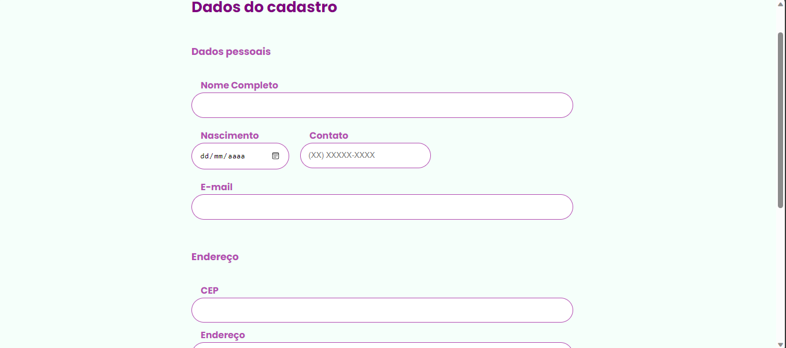Focus the Nome Completo text field
The image size is (786, 348).
point(382,105)
